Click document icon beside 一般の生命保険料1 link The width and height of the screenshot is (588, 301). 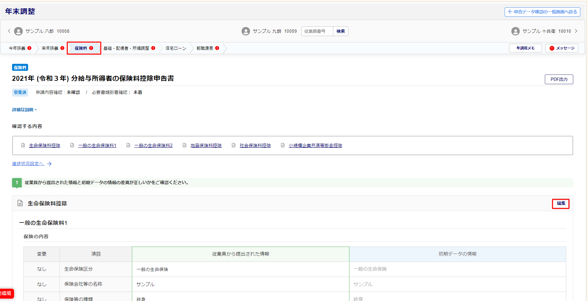72,145
